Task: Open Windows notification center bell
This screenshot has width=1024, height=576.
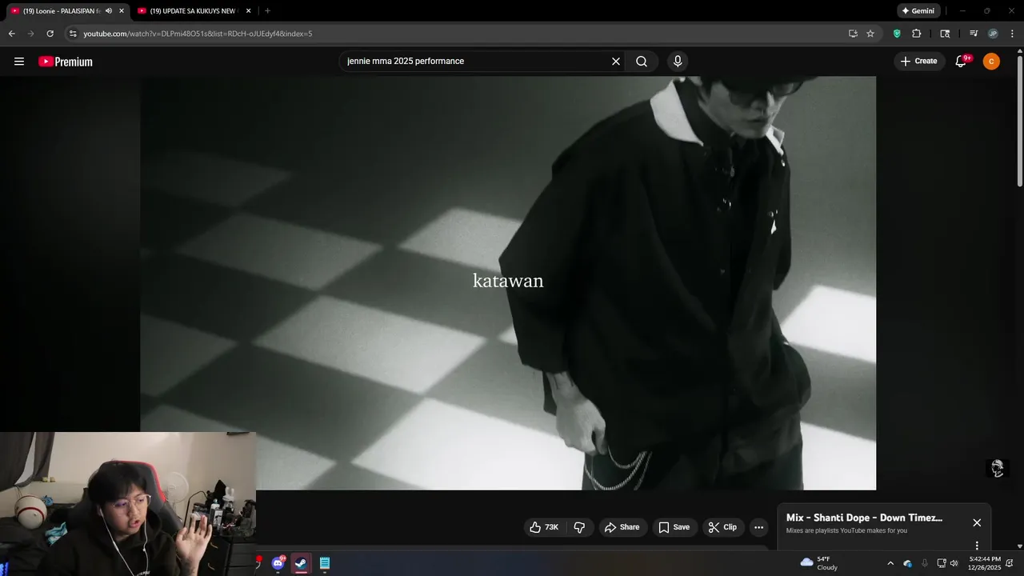Action: click(1010, 563)
